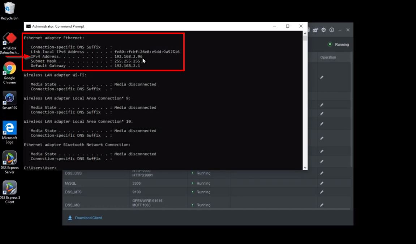This screenshot has width=416, height=244.
Task: Edit the DSS_MTS service with pencil icon
Action: click(322, 192)
